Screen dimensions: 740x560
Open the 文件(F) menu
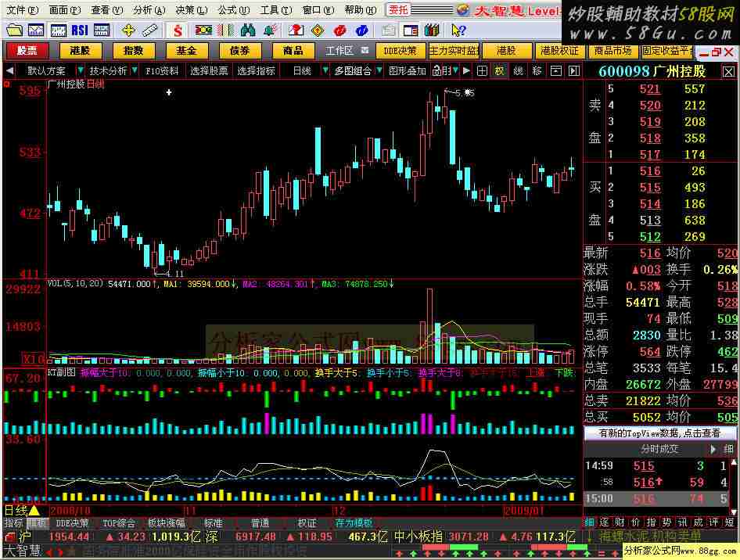(22, 10)
